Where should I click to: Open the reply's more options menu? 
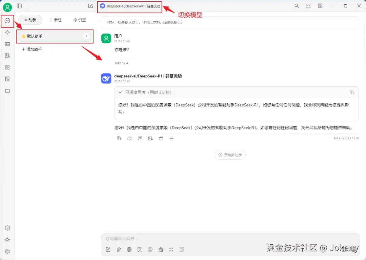[x=171, y=138]
